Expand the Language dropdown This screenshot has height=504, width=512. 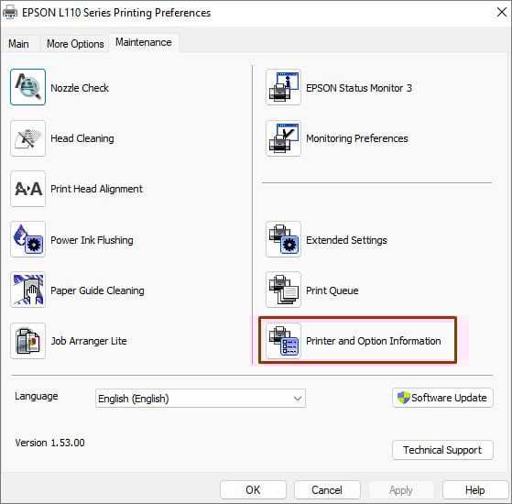pos(201,399)
